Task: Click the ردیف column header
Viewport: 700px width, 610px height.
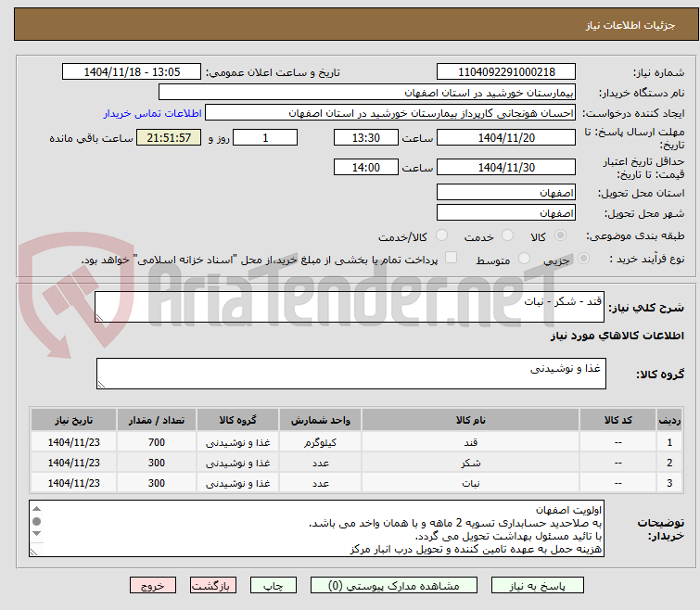Action: tap(669, 420)
